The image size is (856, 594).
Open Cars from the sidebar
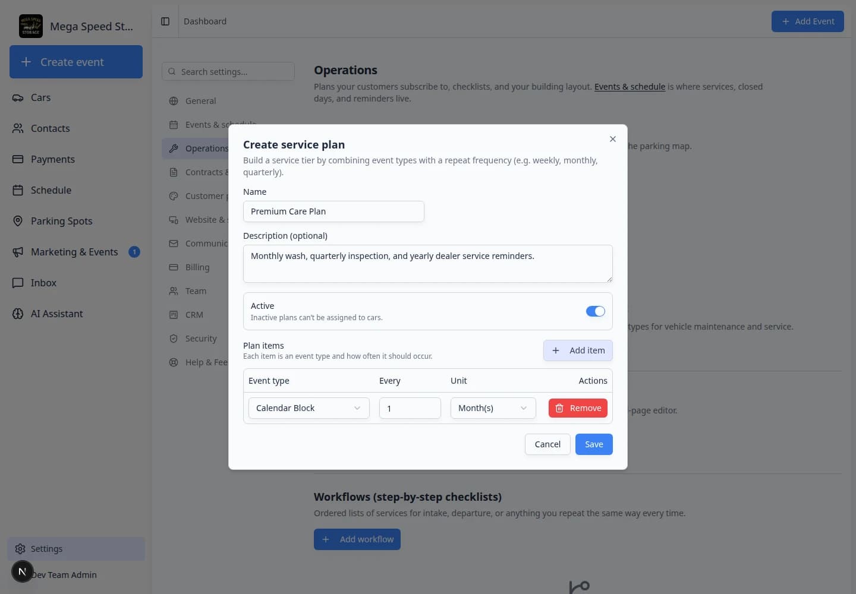pyautogui.click(x=76, y=97)
